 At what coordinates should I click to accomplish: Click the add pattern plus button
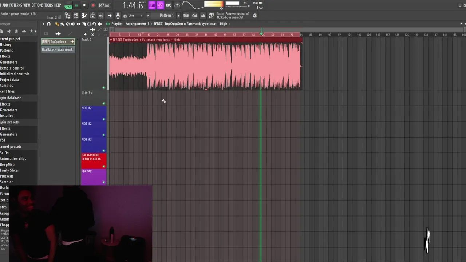178,16
